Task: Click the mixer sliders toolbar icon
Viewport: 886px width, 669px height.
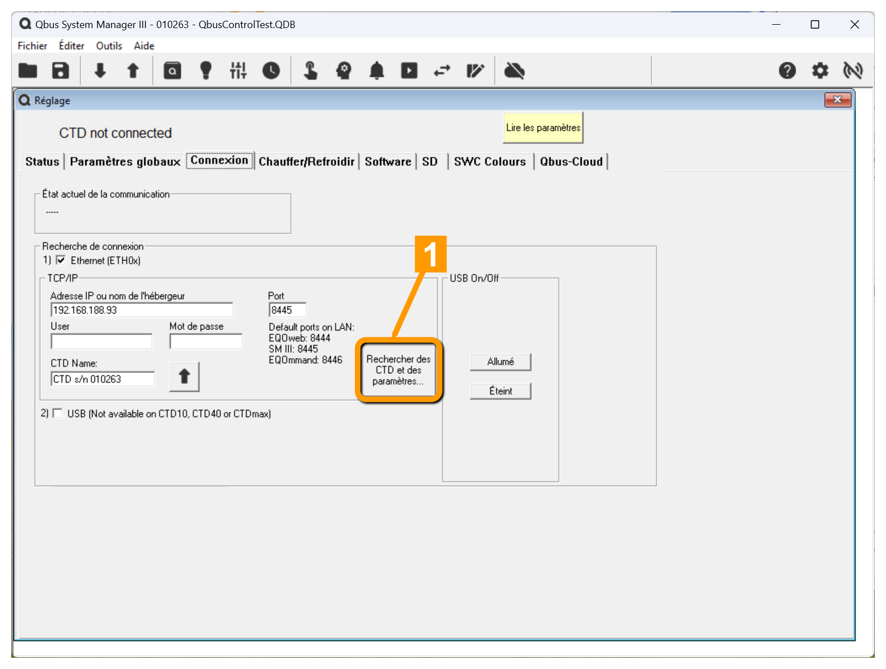Action: [x=238, y=71]
